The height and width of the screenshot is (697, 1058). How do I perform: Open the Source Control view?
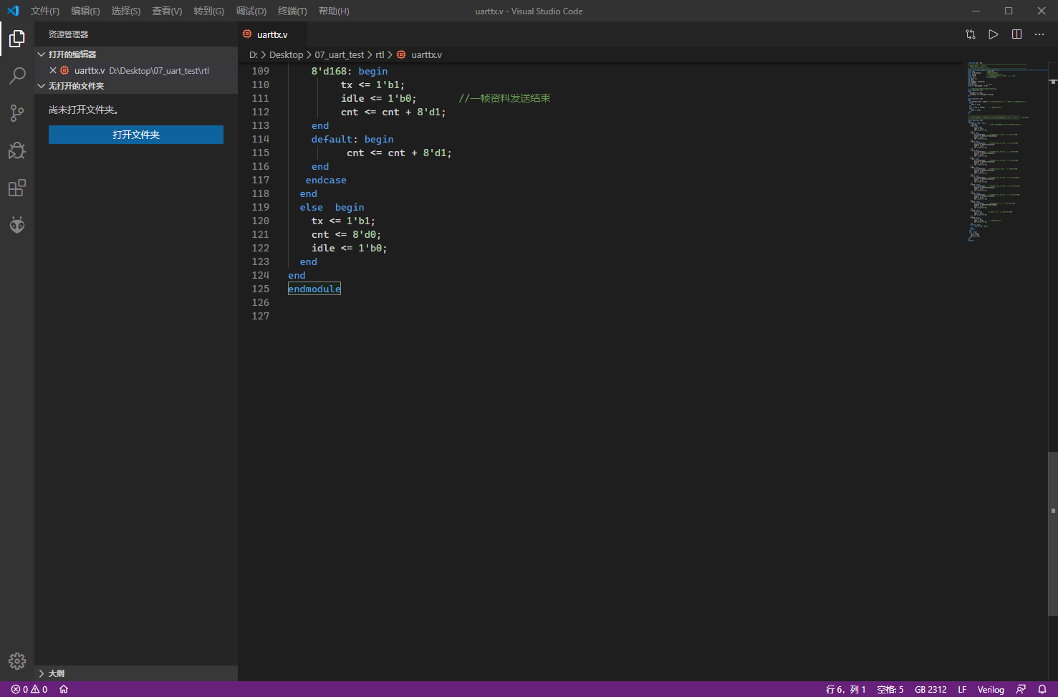tap(17, 112)
